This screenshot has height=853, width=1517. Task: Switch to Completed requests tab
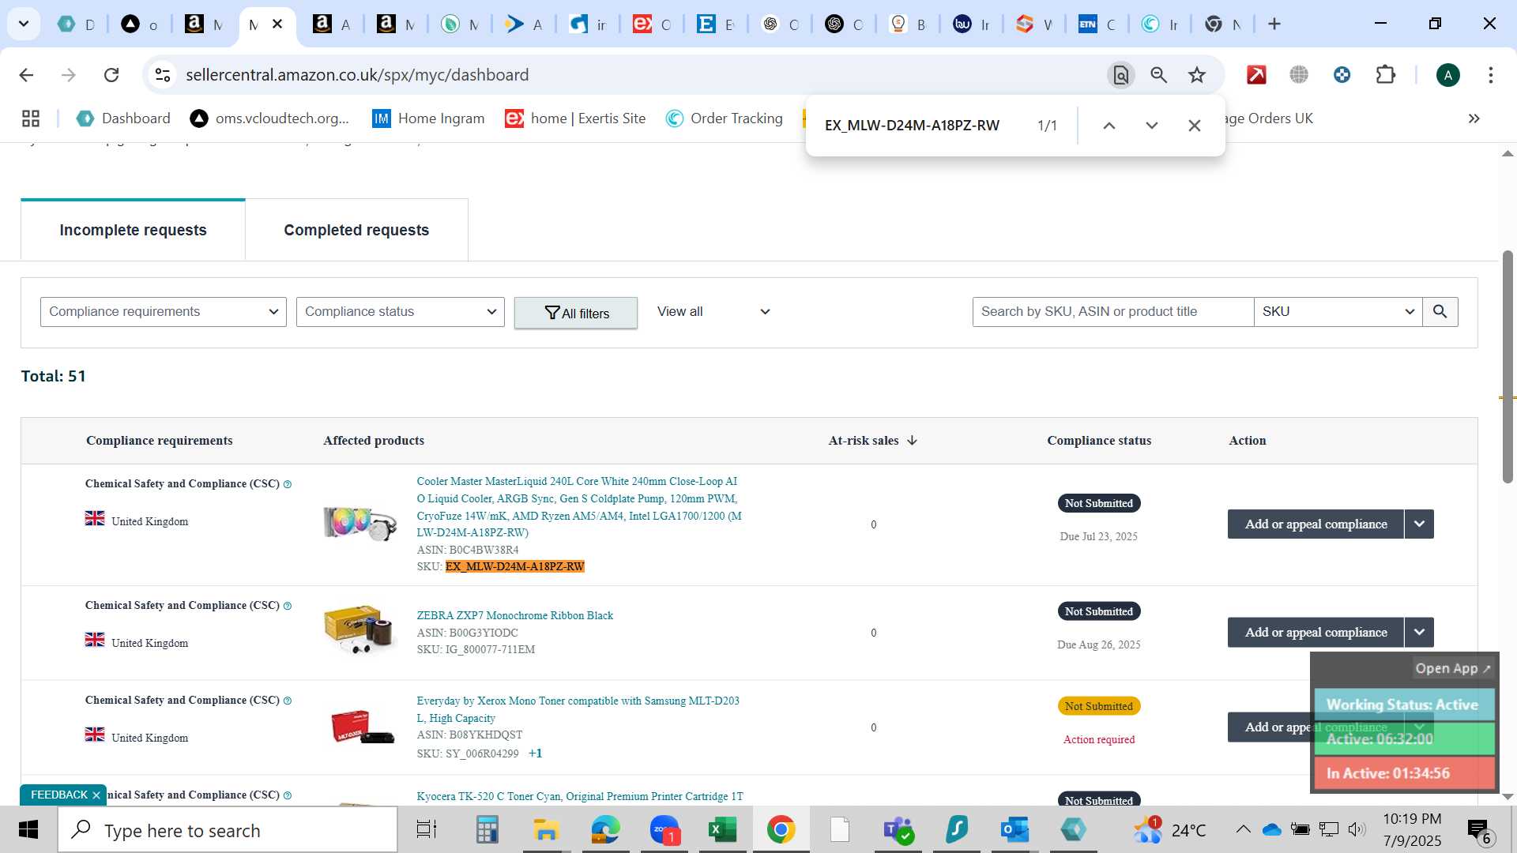[356, 231]
